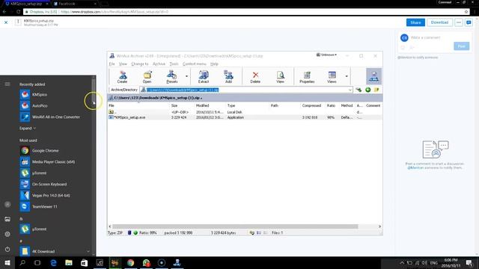Open the Change to menu

pos(140,64)
